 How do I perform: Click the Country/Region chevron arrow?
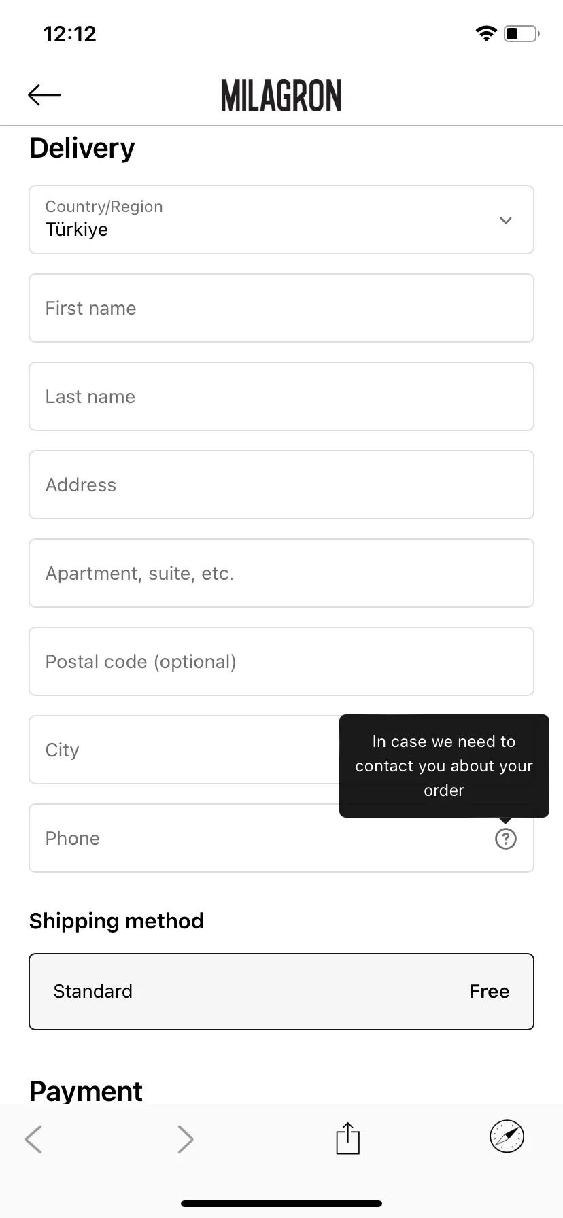point(505,220)
